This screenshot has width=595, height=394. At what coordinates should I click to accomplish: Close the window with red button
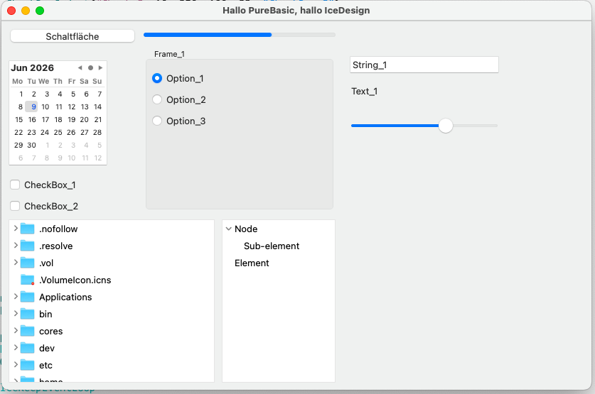point(11,11)
